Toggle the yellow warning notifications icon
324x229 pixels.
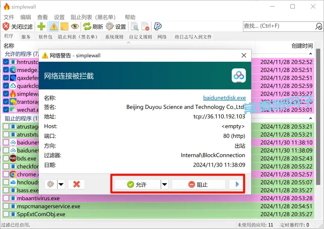(x=54, y=27)
